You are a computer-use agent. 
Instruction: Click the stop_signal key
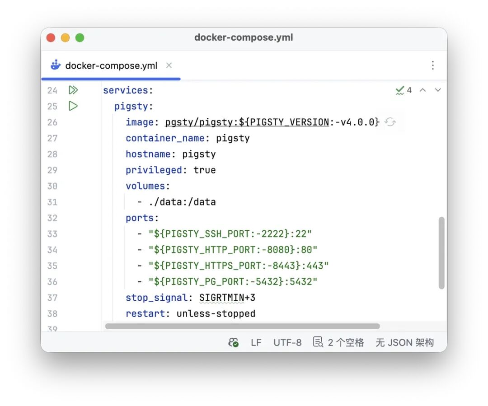pyautogui.click(x=156, y=298)
